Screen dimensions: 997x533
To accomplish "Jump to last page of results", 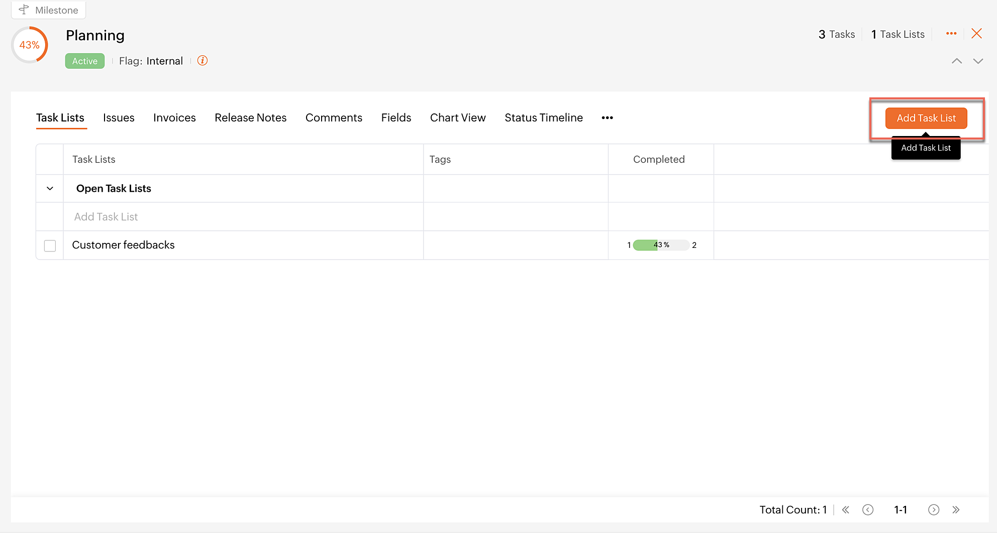I will point(956,510).
